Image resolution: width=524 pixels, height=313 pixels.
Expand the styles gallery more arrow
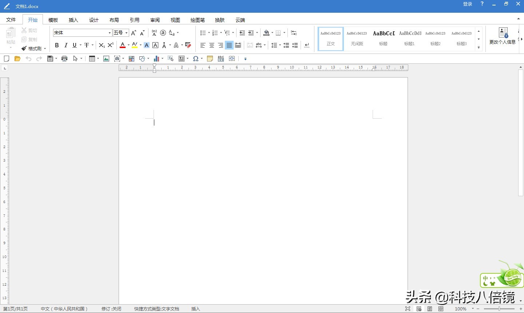point(479,47)
